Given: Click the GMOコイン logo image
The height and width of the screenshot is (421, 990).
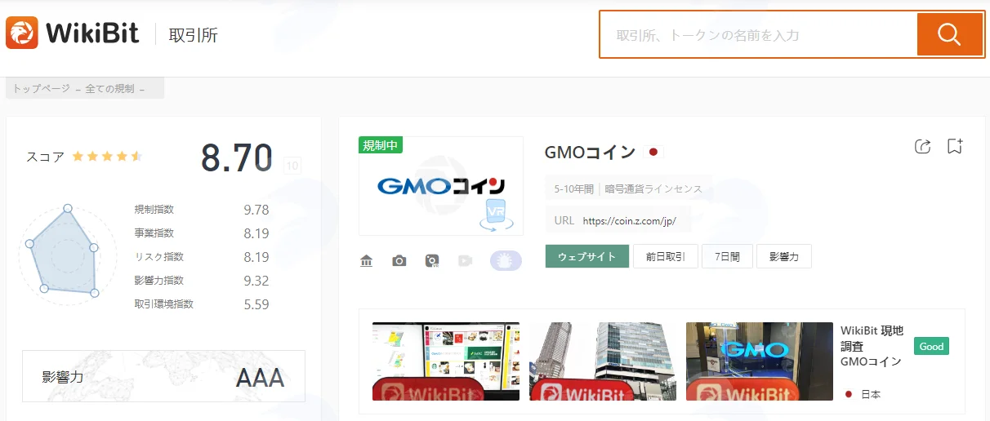Looking at the screenshot, I should coord(441,187).
